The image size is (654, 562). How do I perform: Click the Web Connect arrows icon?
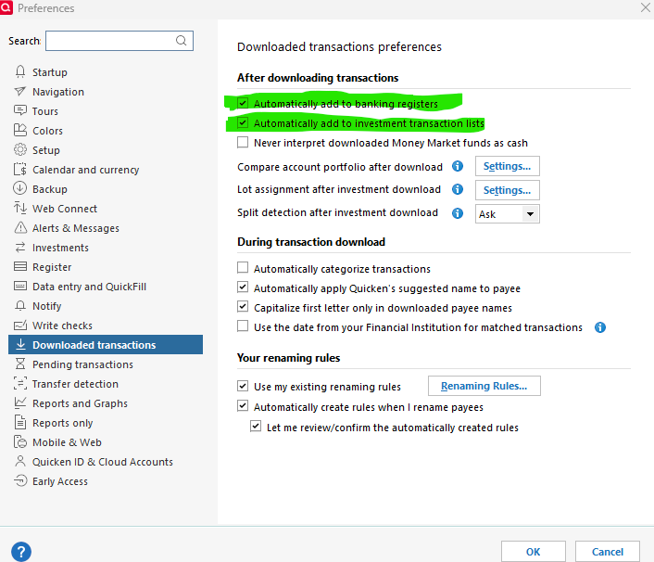point(20,208)
